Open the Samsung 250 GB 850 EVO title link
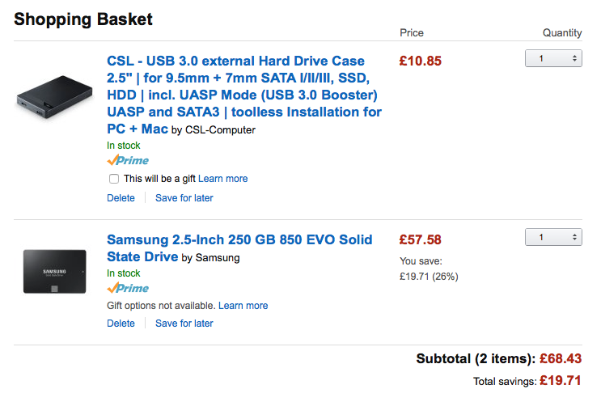The height and width of the screenshot is (402, 601). (x=239, y=239)
